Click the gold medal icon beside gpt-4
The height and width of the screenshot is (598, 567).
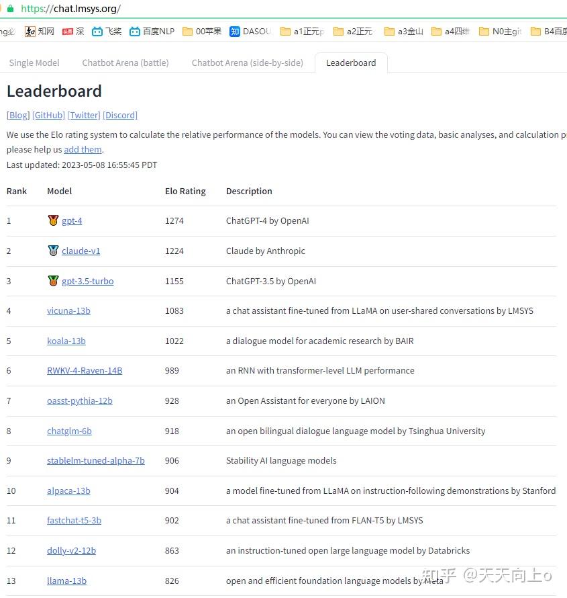point(53,220)
